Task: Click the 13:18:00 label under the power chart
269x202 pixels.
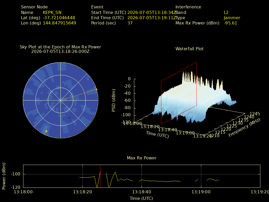Action: pos(23,192)
